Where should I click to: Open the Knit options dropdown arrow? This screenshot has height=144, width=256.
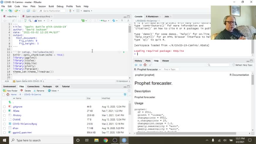(44, 21)
